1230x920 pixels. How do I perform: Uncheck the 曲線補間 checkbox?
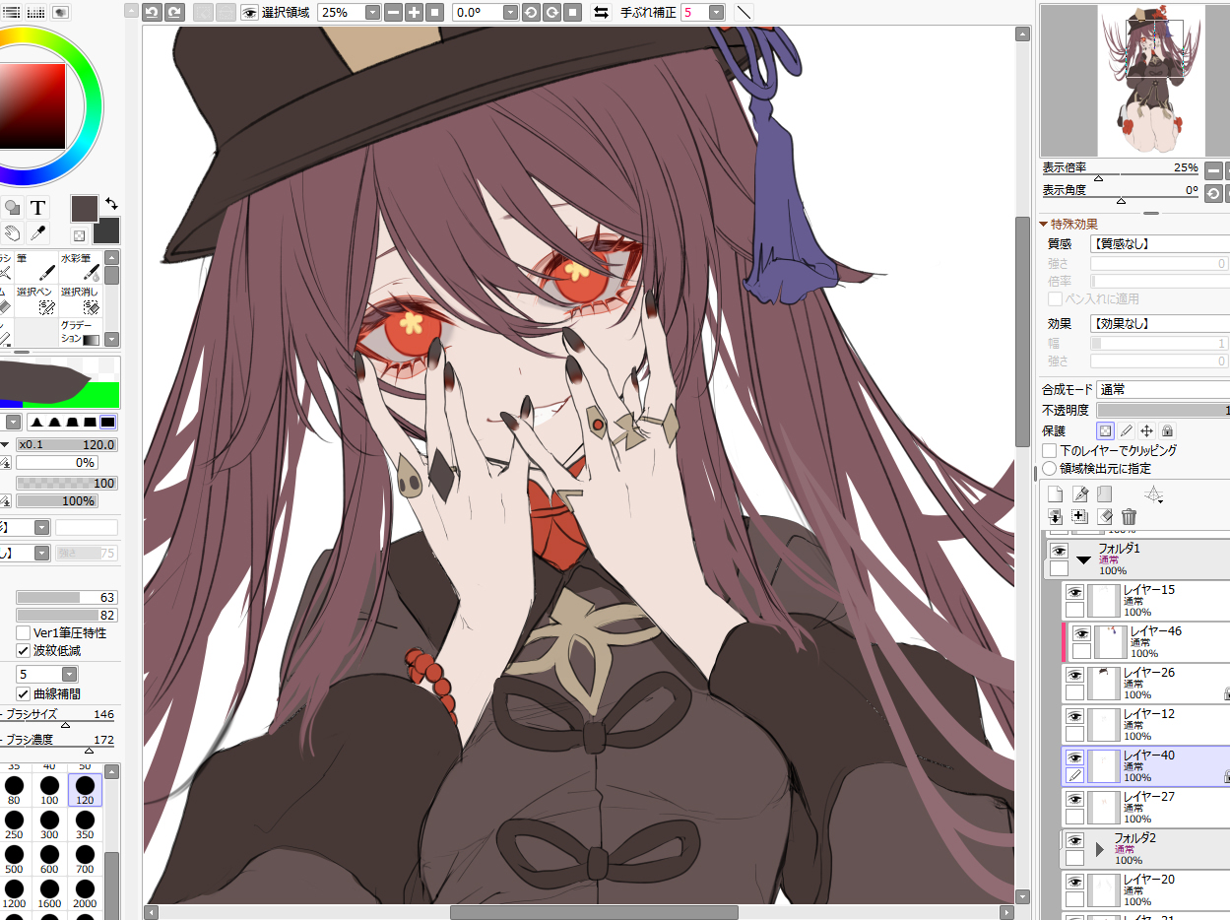click(24, 693)
